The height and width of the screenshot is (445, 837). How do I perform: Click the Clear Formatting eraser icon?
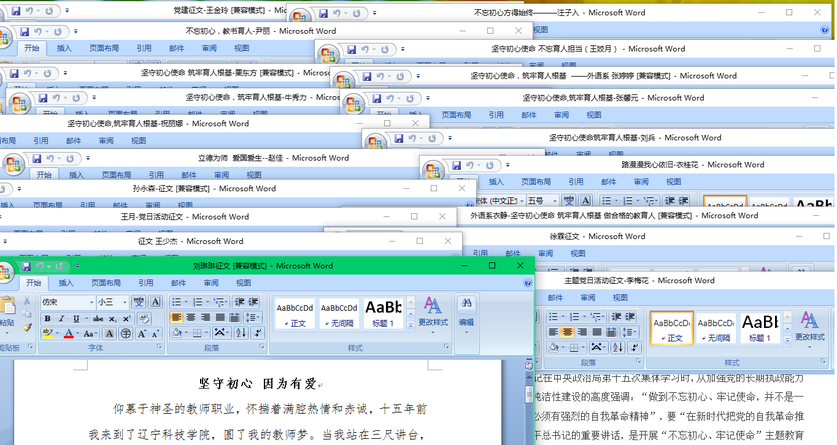click(x=144, y=319)
